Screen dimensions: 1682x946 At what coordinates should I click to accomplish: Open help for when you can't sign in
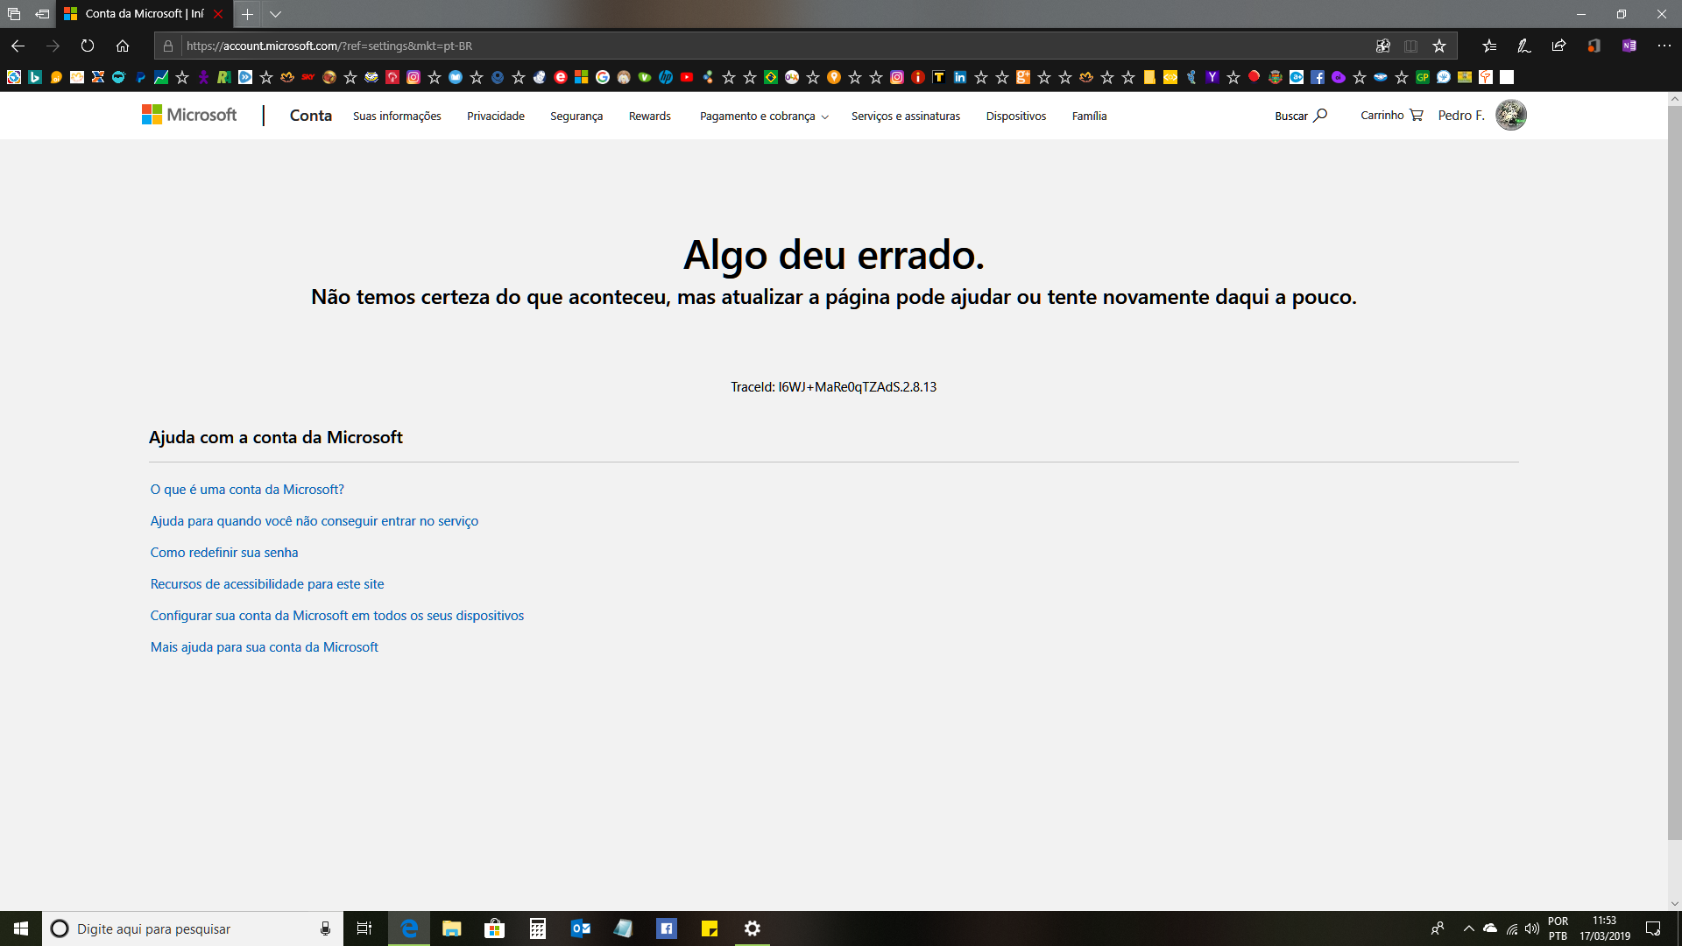(x=314, y=521)
